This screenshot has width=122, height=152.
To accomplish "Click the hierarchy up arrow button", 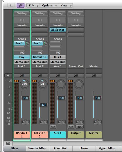I will point(11,5).
